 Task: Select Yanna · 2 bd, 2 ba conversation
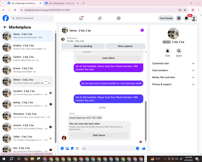pos(27,36)
